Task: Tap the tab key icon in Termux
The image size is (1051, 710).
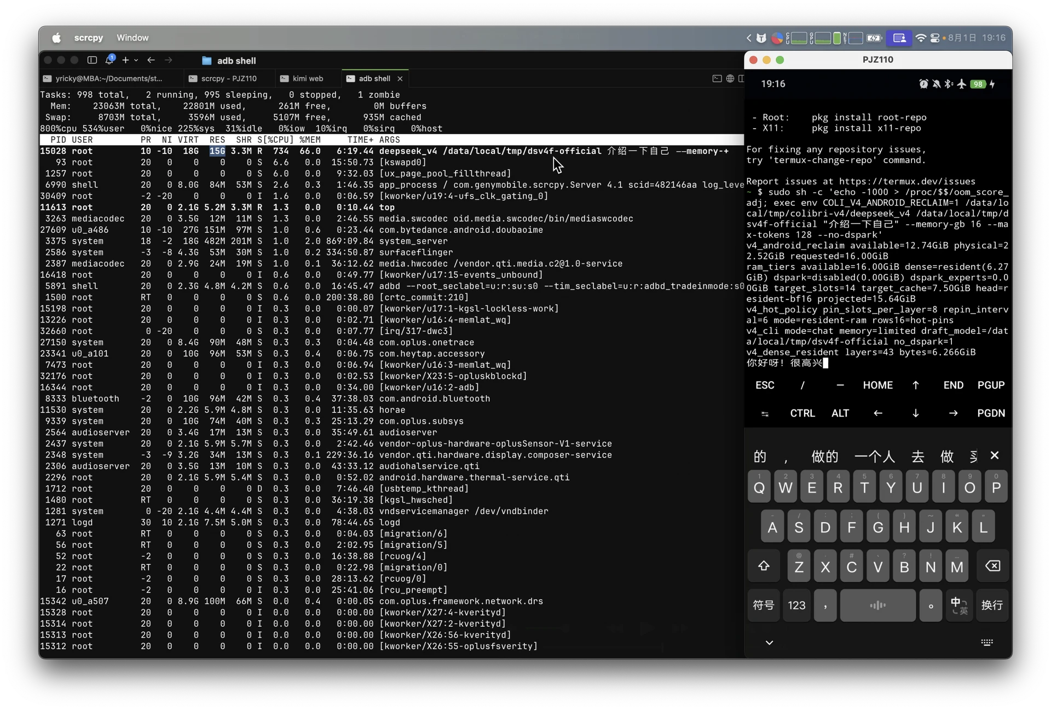Action: point(764,413)
